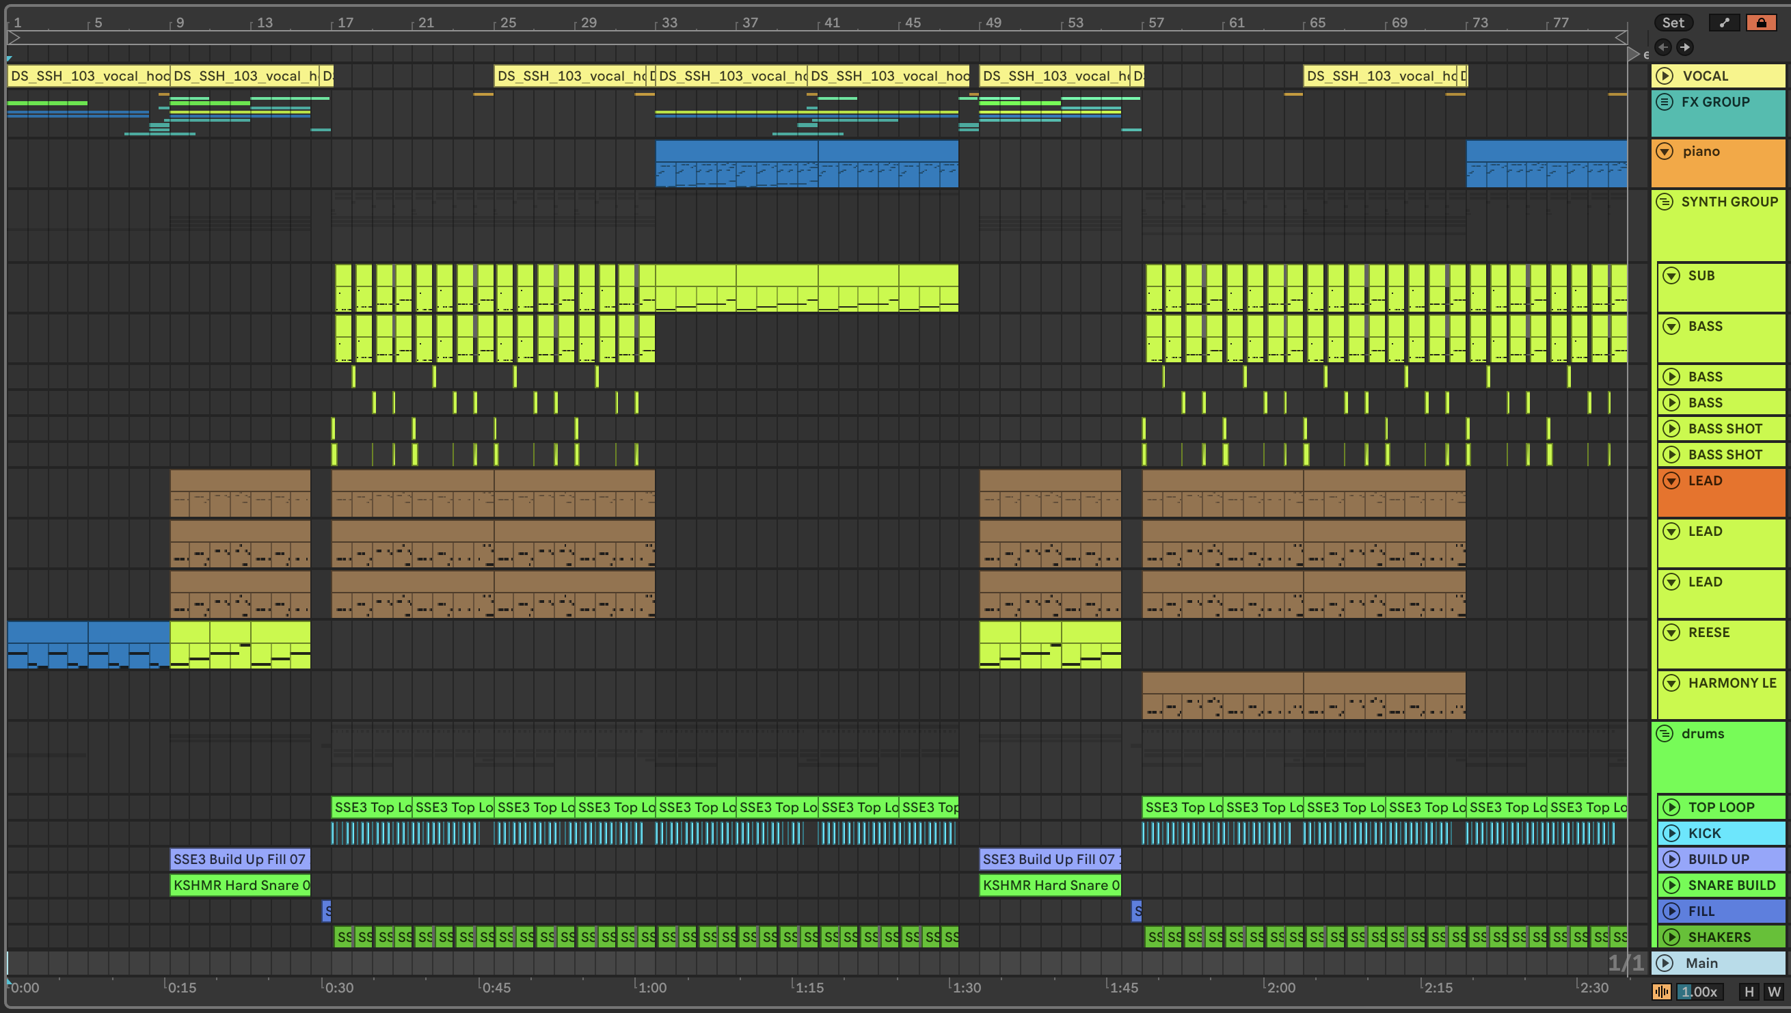Launch the VOCAL track play icon

point(1665,76)
